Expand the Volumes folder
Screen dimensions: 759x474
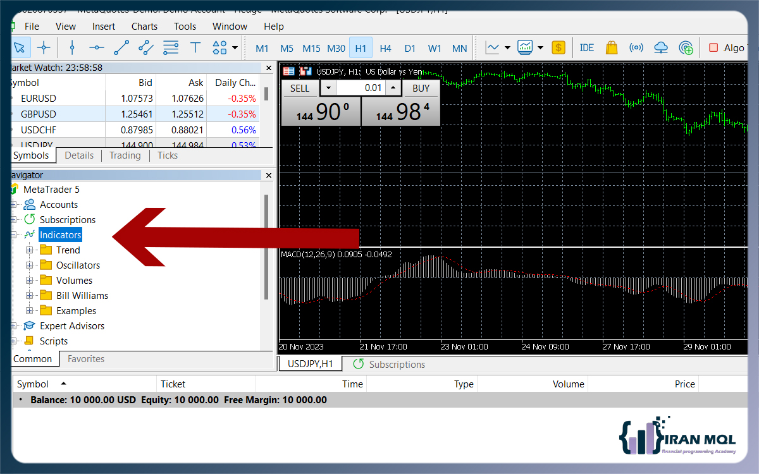click(x=29, y=281)
